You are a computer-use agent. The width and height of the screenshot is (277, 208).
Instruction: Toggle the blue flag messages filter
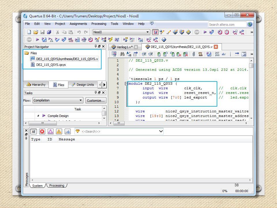click(x=68, y=131)
